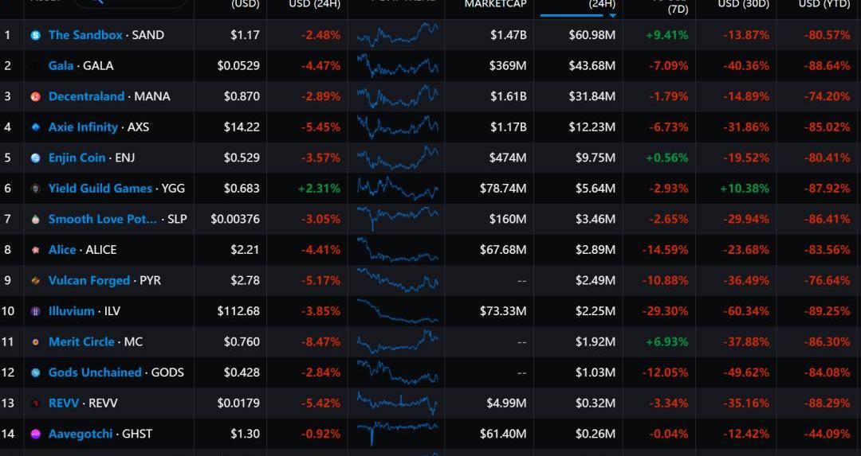This screenshot has width=861, height=456.
Task: Open the Vulcan Forged asset link
Action: [88, 280]
